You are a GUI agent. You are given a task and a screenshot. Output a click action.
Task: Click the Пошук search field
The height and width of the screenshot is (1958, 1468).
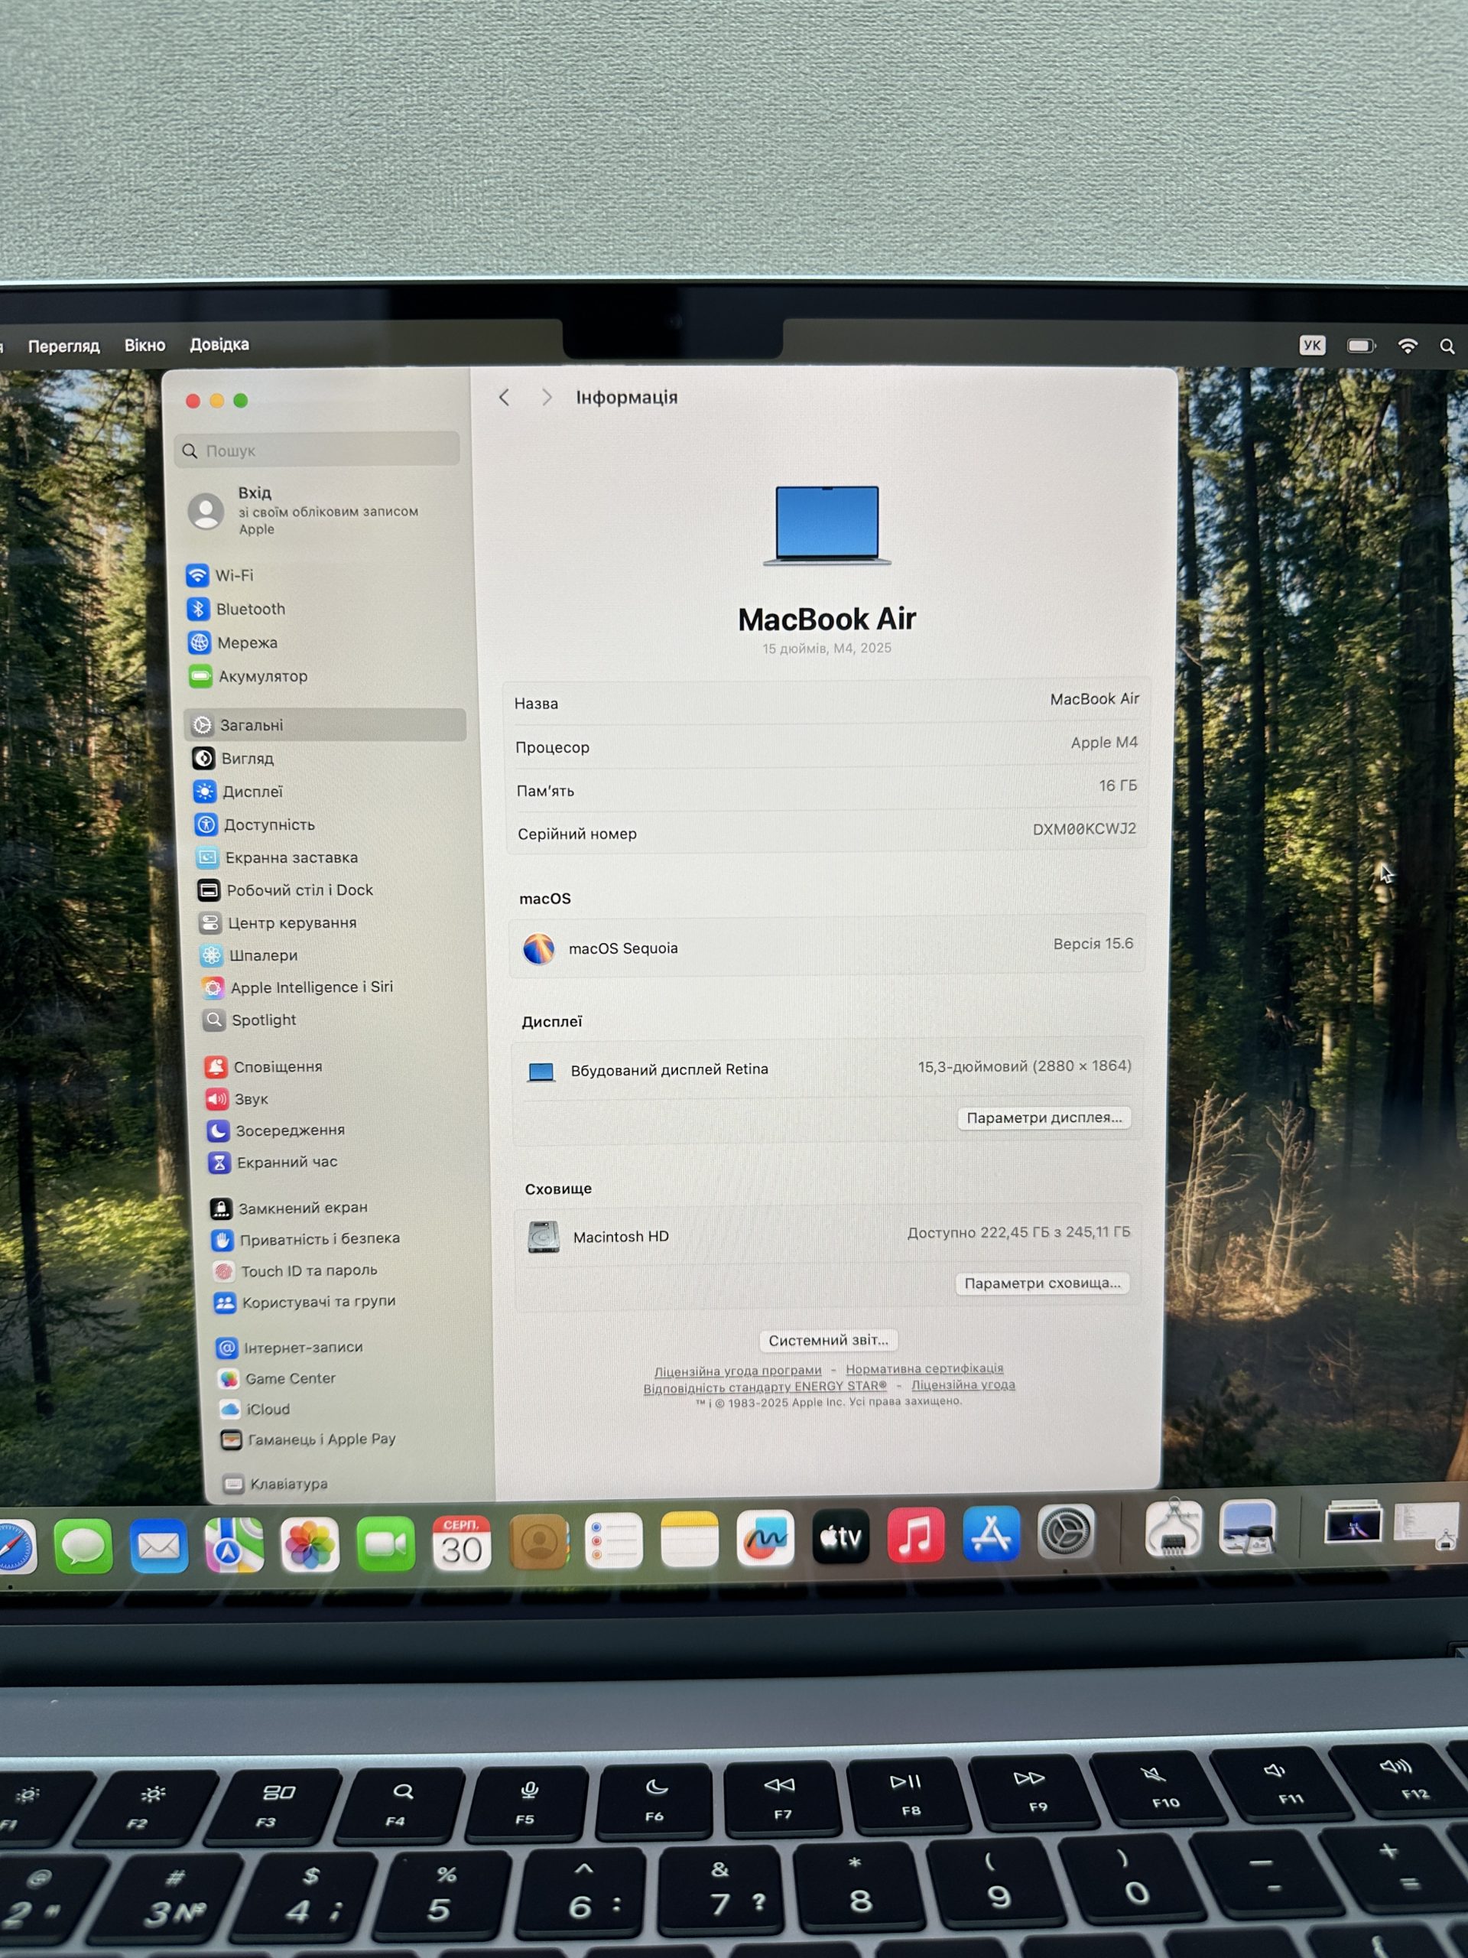(317, 450)
